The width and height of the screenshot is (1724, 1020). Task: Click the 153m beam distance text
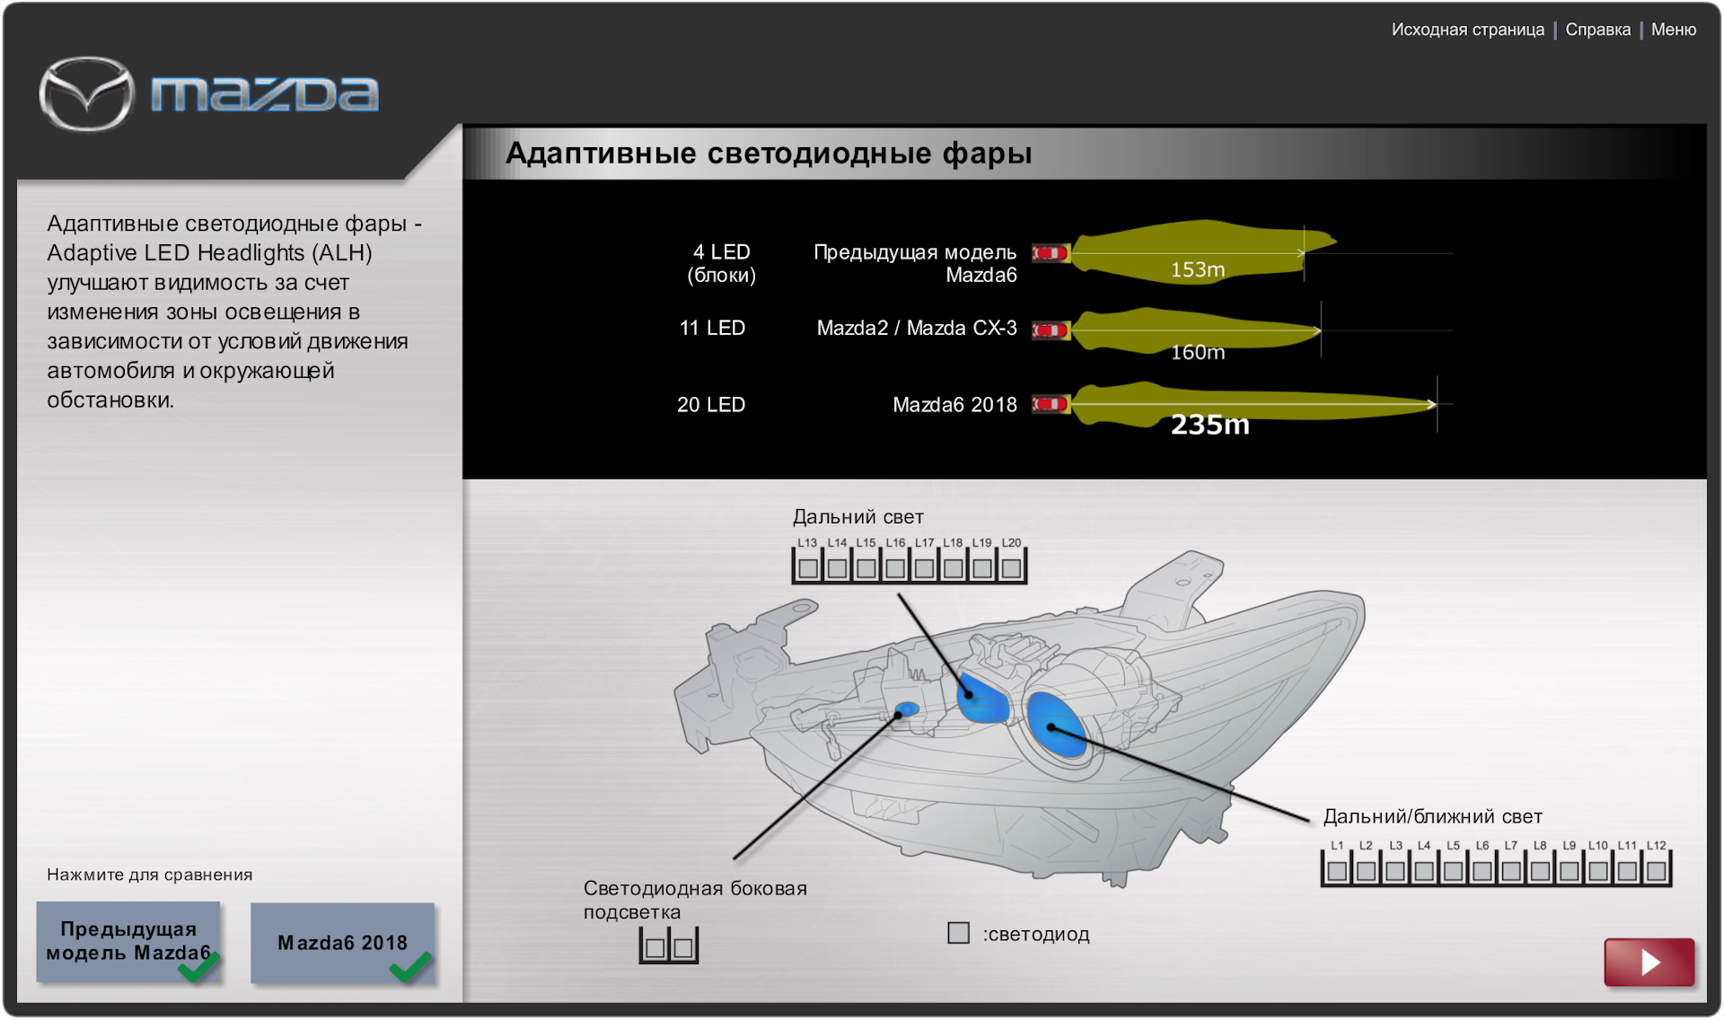[x=1197, y=269]
